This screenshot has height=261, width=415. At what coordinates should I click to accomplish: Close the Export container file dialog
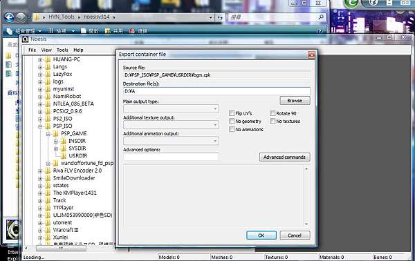(311, 55)
